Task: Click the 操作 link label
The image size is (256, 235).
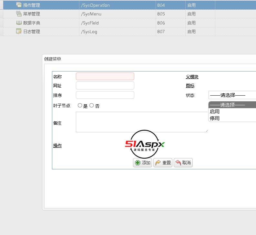Action: click(57, 146)
